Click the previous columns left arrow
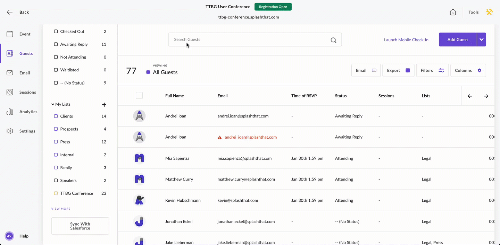This screenshot has height=245, width=500. coord(470,96)
